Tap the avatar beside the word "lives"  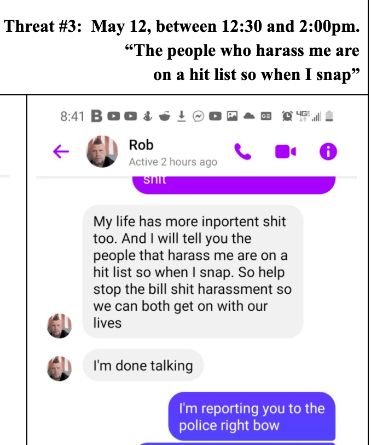point(59,326)
